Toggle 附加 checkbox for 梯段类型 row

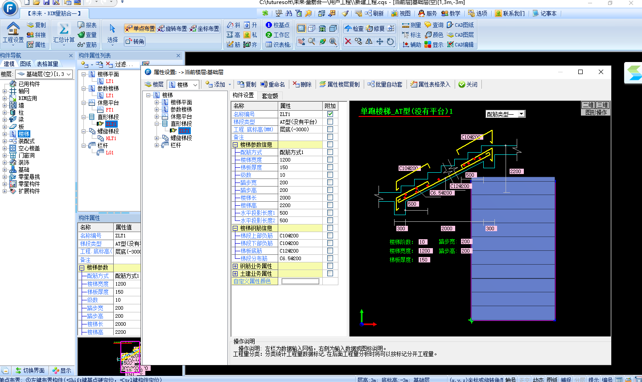(x=330, y=122)
